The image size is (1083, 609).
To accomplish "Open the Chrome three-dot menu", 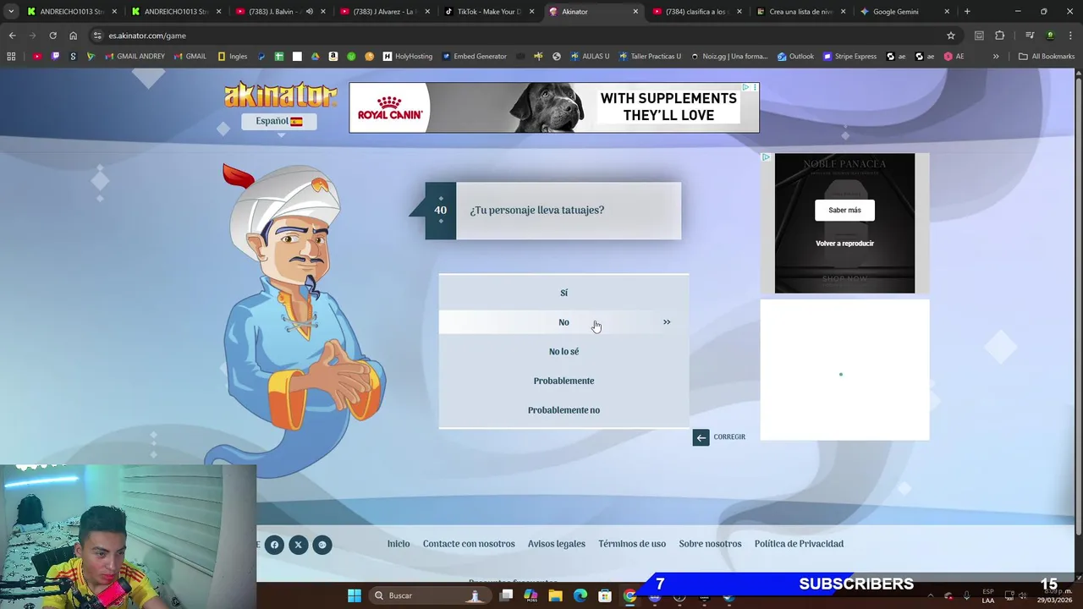I will [x=1071, y=36].
